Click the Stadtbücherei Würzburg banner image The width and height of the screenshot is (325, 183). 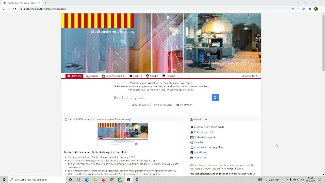pos(161,43)
